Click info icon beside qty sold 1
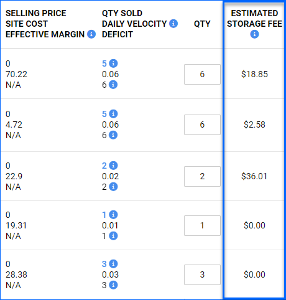 click(113, 215)
